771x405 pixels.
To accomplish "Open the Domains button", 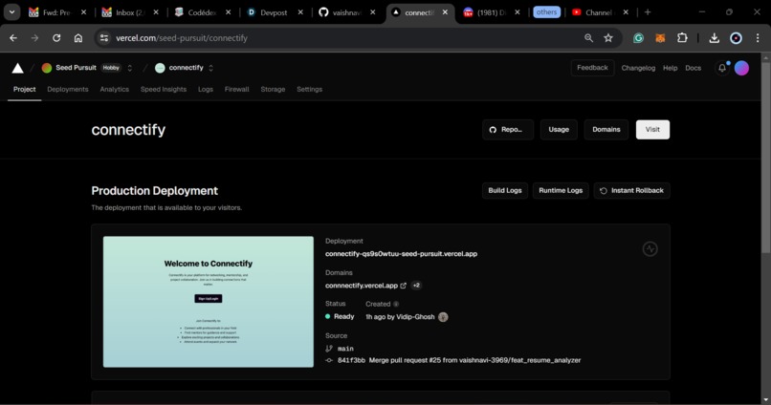I will point(606,130).
